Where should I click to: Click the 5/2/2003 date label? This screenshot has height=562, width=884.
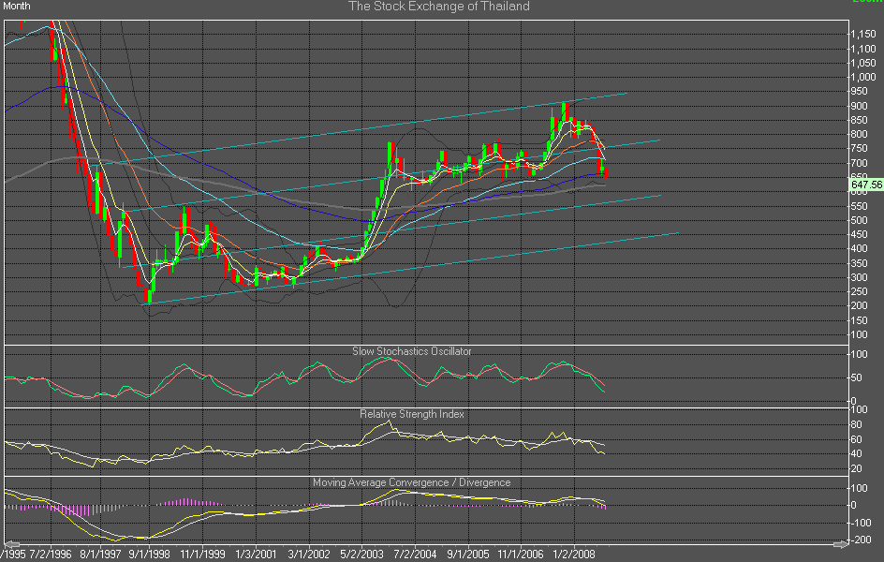coord(361,555)
